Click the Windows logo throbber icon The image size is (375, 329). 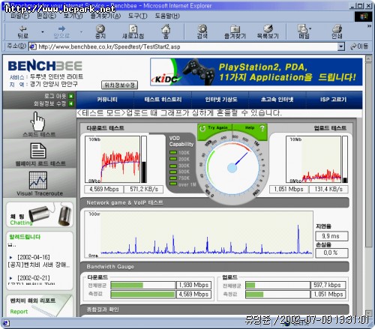364,16
